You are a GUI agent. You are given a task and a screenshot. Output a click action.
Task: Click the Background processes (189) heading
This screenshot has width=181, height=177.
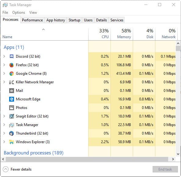pos(34,153)
